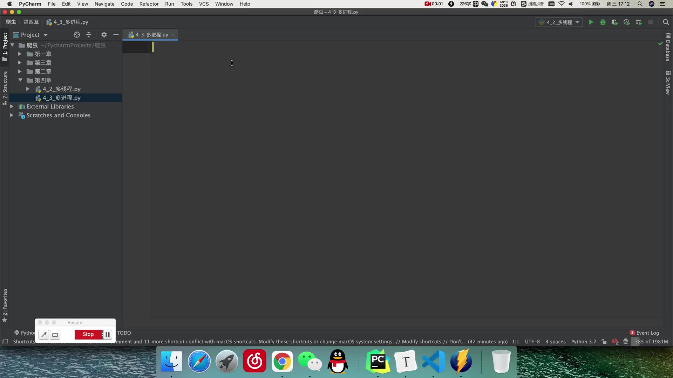Click the green inspection checkmark indicator
The image size is (673, 378).
(660, 44)
